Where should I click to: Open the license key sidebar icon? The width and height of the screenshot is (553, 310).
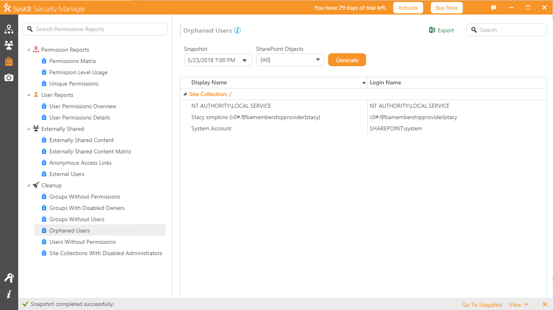point(9,278)
